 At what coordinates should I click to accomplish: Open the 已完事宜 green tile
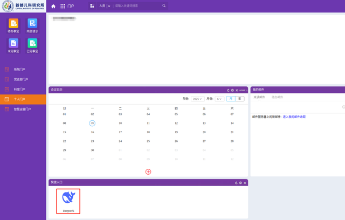coord(32,45)
